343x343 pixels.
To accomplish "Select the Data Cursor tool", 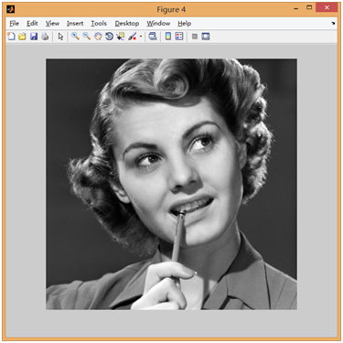I will (121, 37).
